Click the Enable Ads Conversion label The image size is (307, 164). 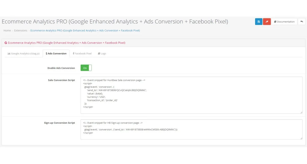[61, 68]
